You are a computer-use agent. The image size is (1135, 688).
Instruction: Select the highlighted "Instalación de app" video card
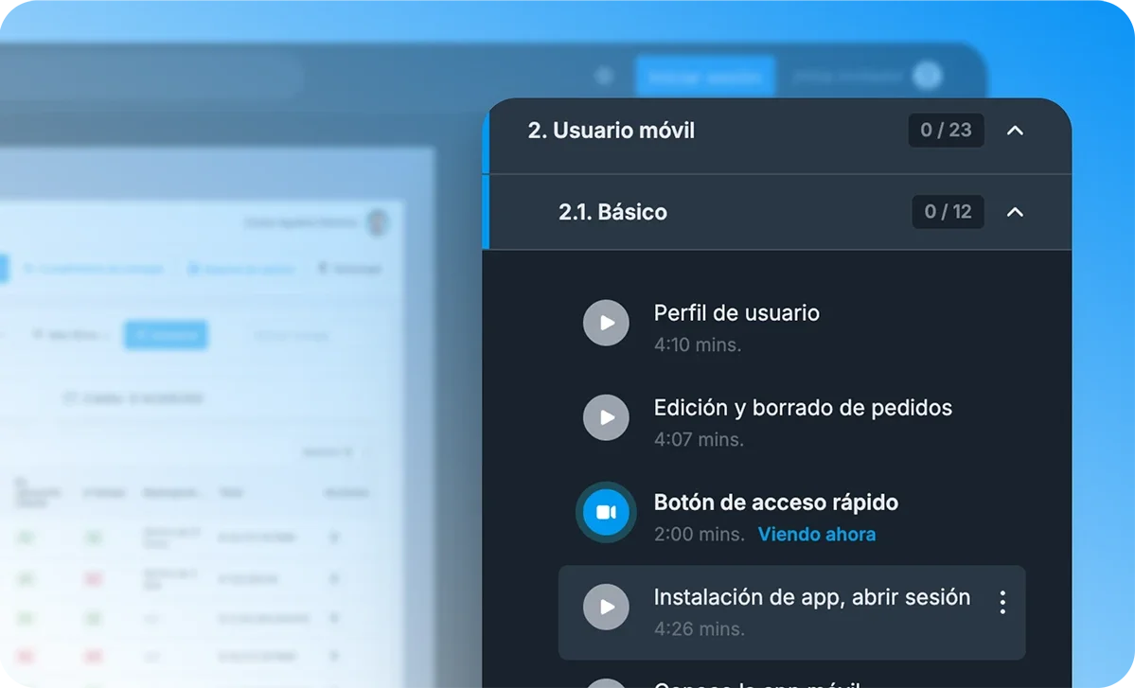click(792, 612)
